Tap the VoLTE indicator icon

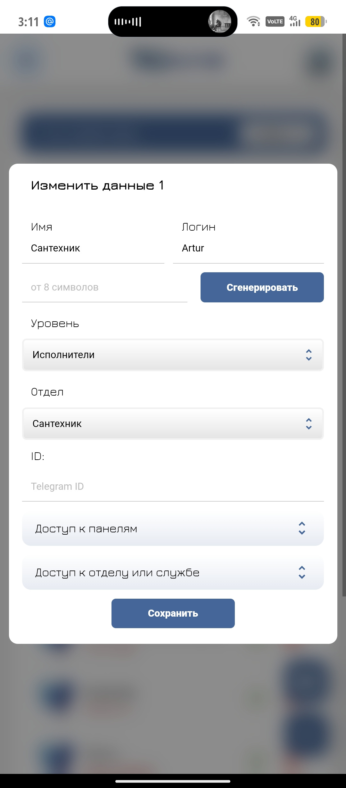click(x=275, y=21)
